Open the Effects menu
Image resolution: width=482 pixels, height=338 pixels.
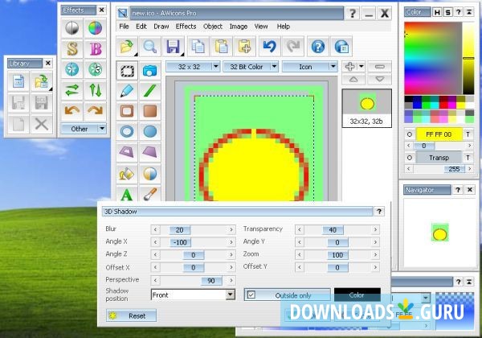[x=186, y=27]
